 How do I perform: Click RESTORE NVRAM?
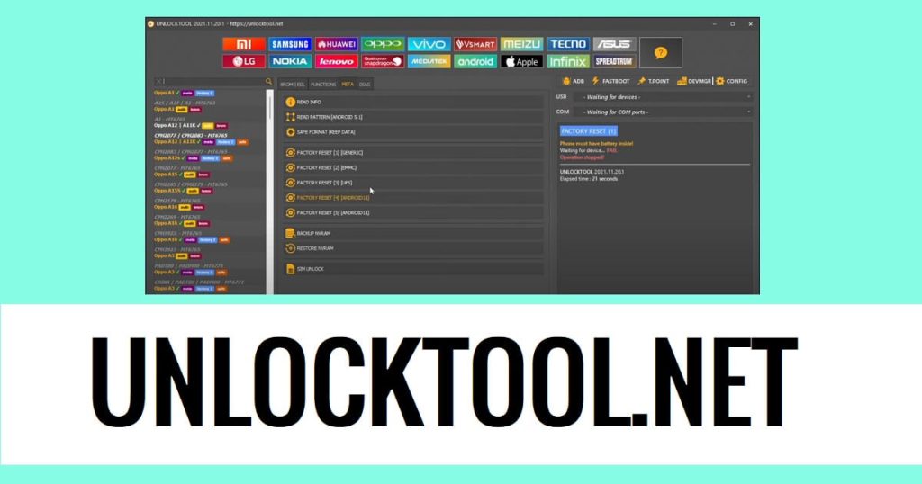413,248
